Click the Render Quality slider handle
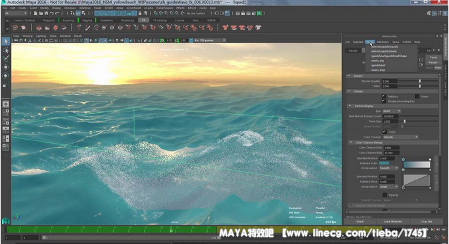Screen dimensions: 449x244 (420, 81)
